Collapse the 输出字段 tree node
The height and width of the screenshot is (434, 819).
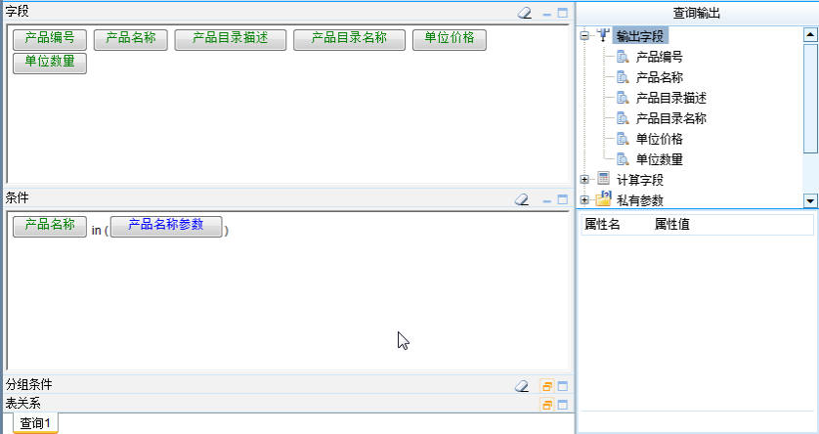(x=585, y=35)
